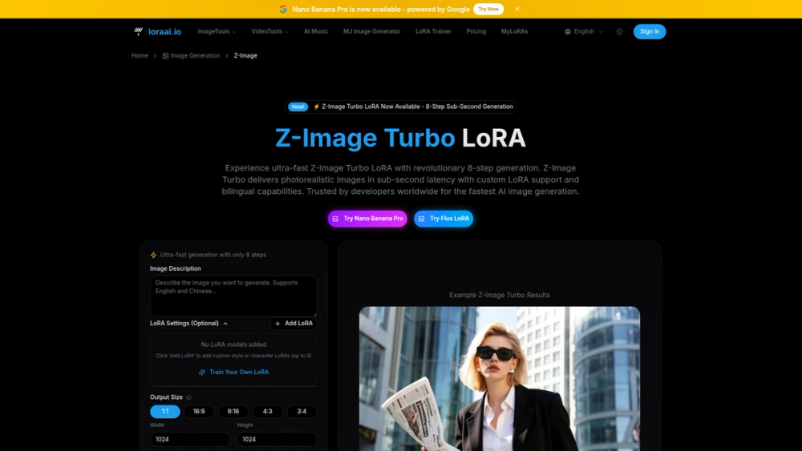The height and width of the screenshot is (451, 802).
Task: Click the Sign In button
Action: [650, 32]
